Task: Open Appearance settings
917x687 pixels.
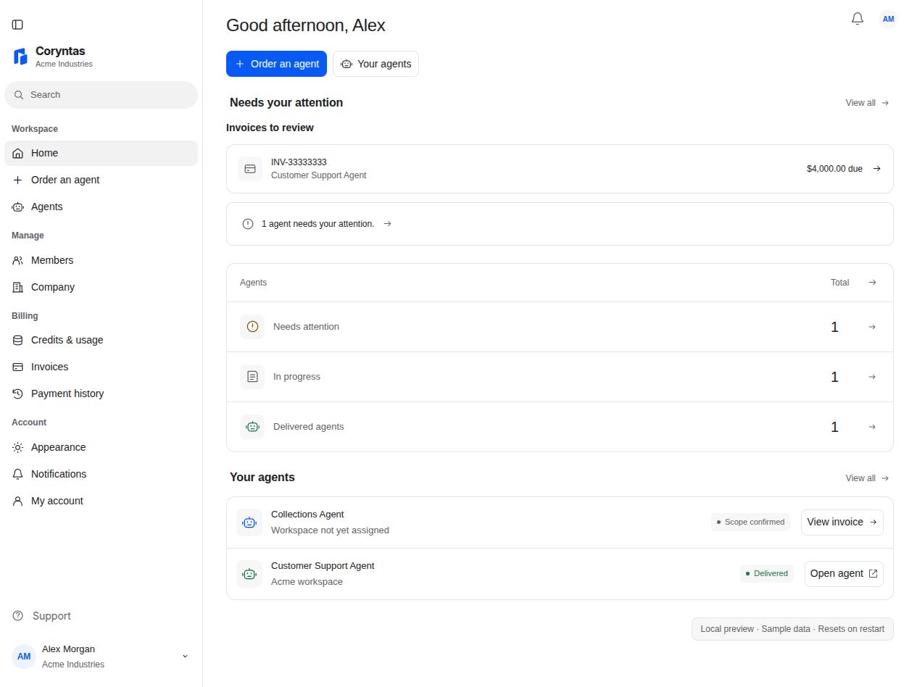Action: tap(101, 448)
